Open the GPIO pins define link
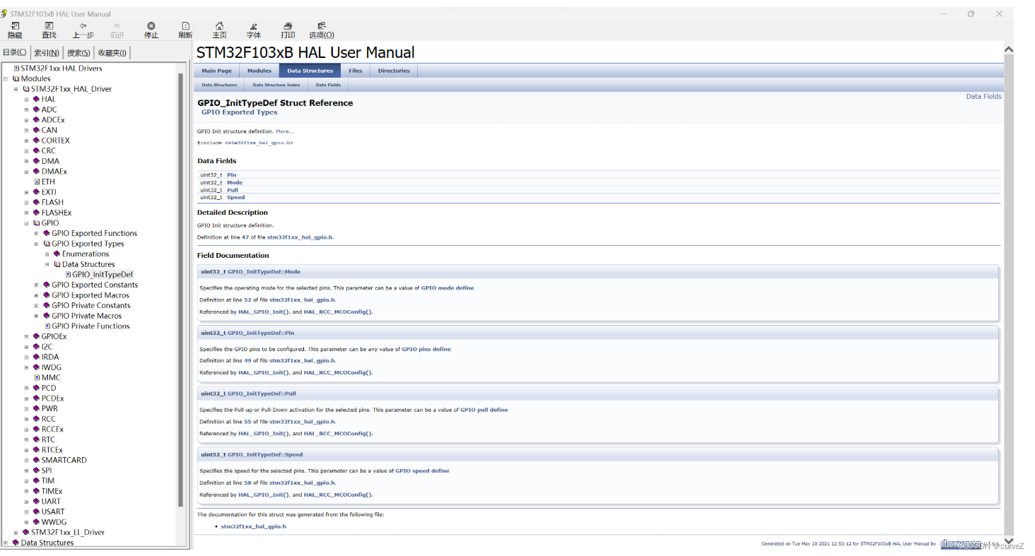This screenshot has height=556, width=1035. 426,349
